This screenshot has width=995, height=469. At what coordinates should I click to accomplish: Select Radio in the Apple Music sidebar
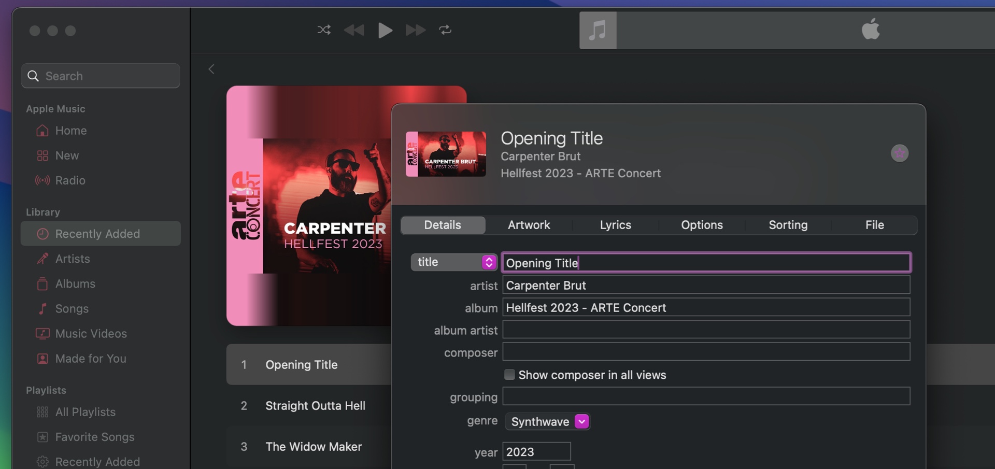pos(70,180)
